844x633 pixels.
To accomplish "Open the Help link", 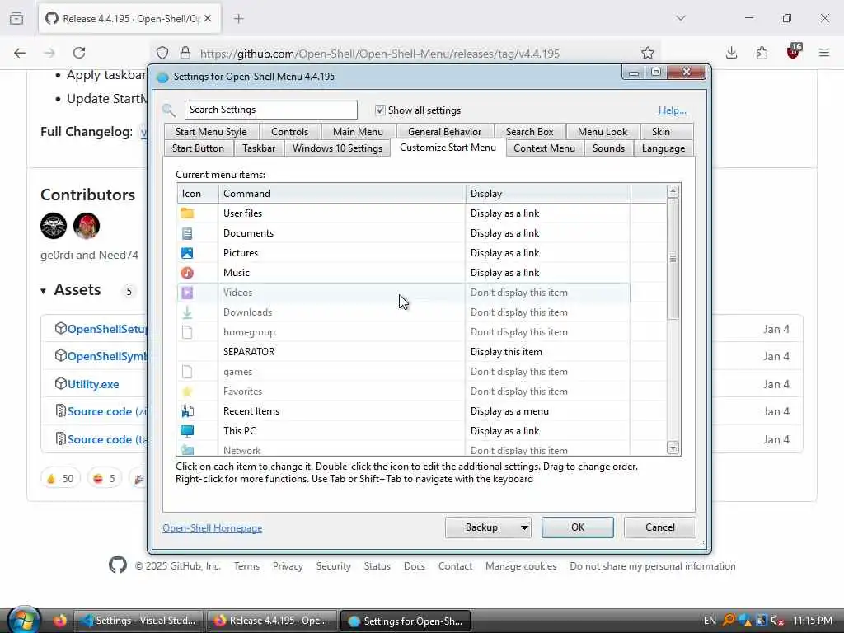I will (673, 110).
